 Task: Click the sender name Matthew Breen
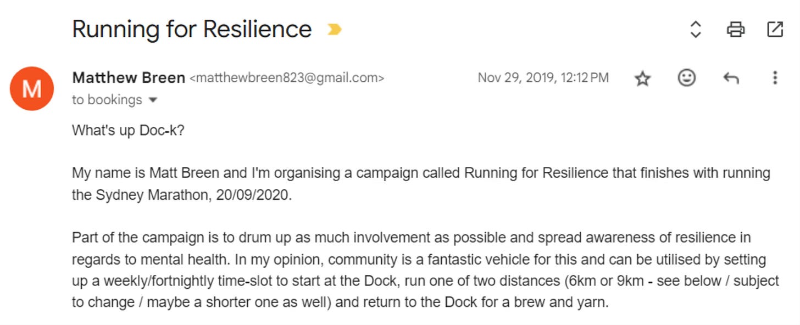(129, 78)
